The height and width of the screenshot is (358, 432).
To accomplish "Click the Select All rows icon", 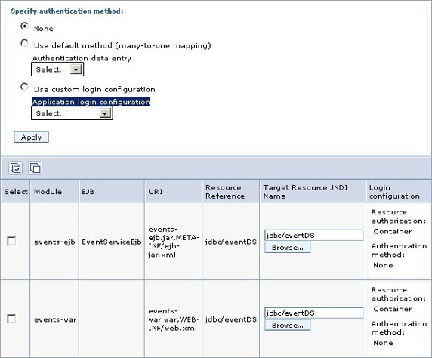I will (x=15, y=168).
